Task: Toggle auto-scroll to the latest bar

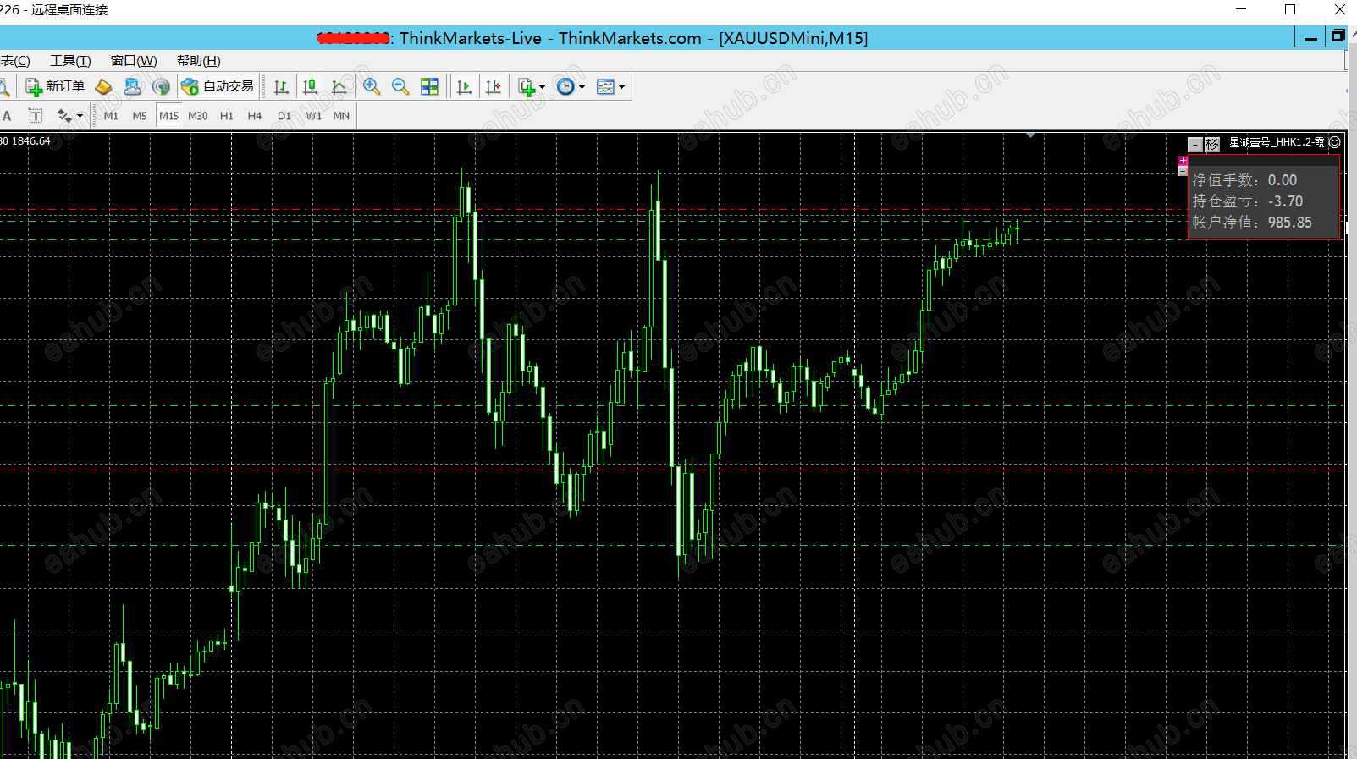Action: 464,86
